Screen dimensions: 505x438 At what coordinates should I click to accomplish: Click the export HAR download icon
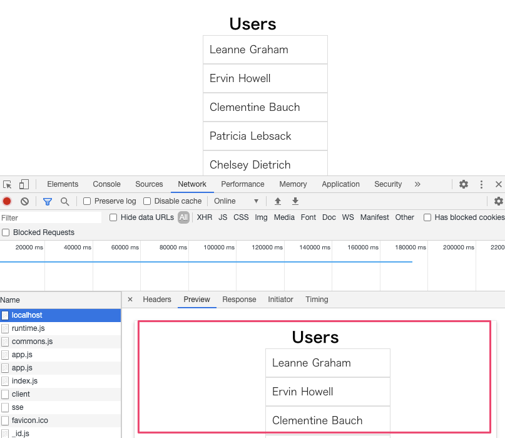point(295,201)
